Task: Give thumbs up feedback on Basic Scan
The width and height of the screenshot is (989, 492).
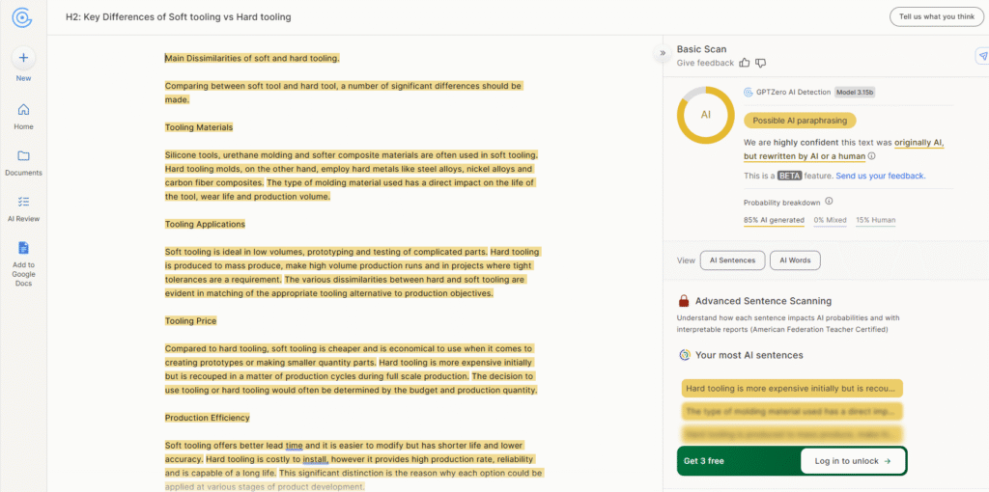Action: [744, 63]
